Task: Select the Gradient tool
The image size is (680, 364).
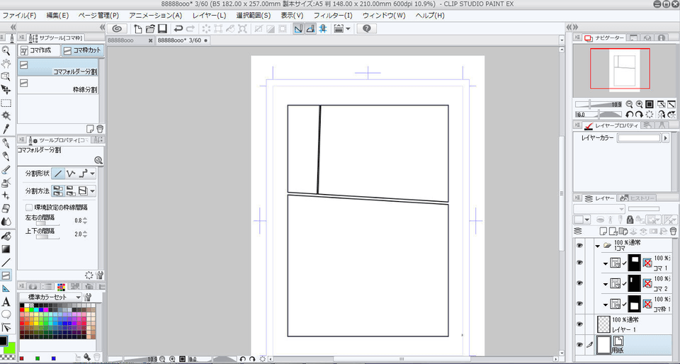Action: (x=6, y=249)
